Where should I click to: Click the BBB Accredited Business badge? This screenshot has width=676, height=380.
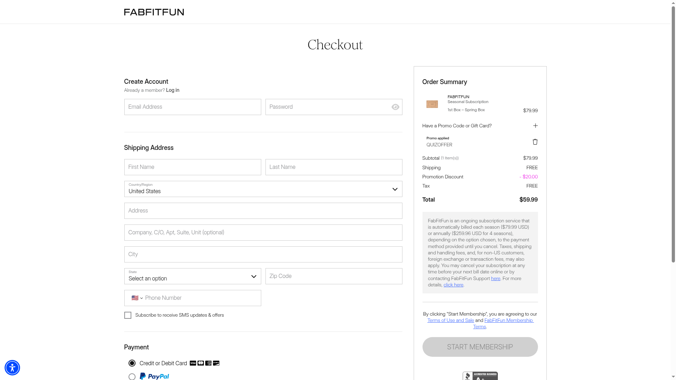[x=480, y=376]
